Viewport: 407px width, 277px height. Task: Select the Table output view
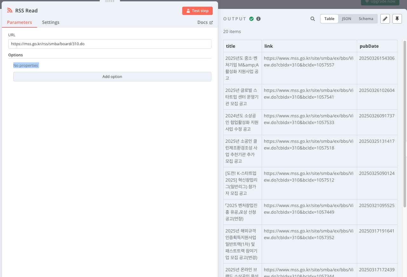click(x=329, y=19)
